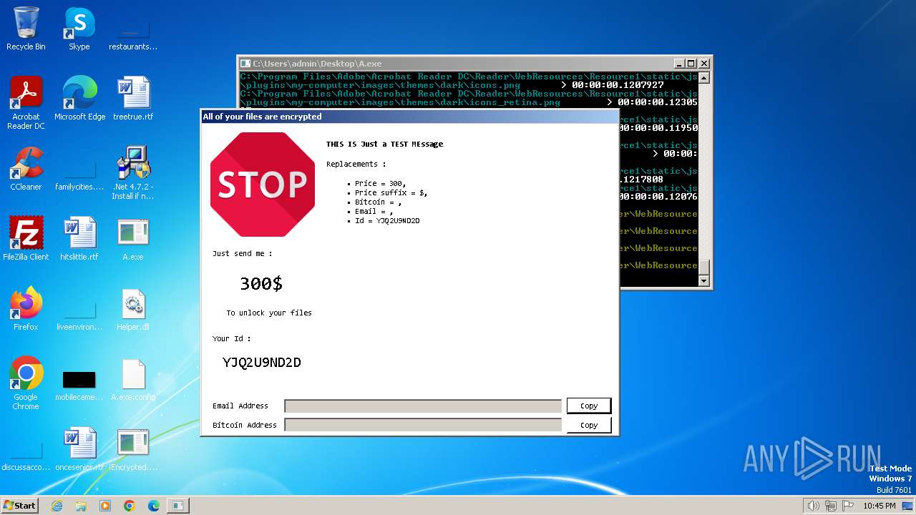The width and height of the screenshot is (916, 515).
Task: Select Helper.dll file icon
Action: [133, 309]
